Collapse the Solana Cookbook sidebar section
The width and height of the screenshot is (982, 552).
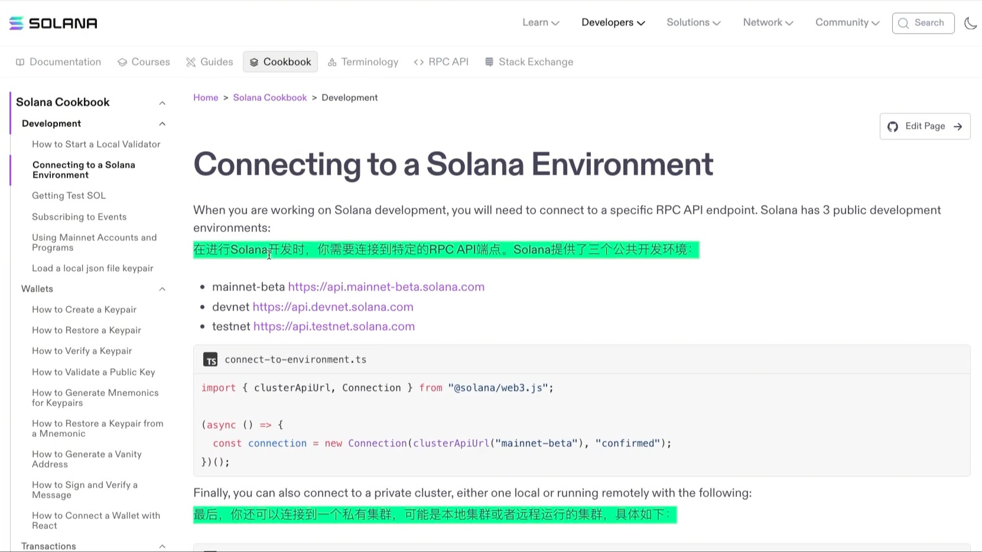[162, 103]
